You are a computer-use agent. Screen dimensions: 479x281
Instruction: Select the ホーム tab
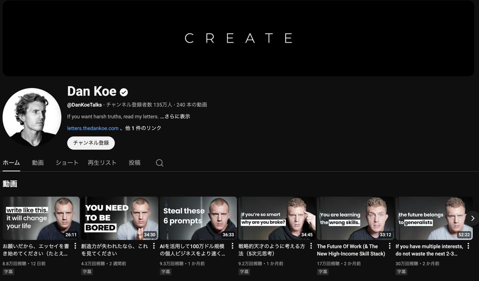11,163
